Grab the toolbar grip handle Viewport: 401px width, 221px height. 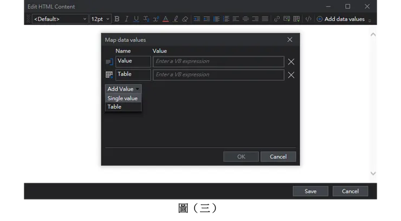click(28, 18)
